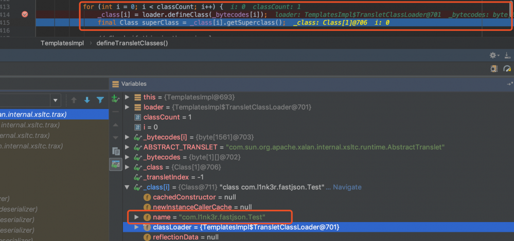Click code line 414 loader.defineClass
The width and height of the screenshot is (514, 241).
click(x=182, y=14)
